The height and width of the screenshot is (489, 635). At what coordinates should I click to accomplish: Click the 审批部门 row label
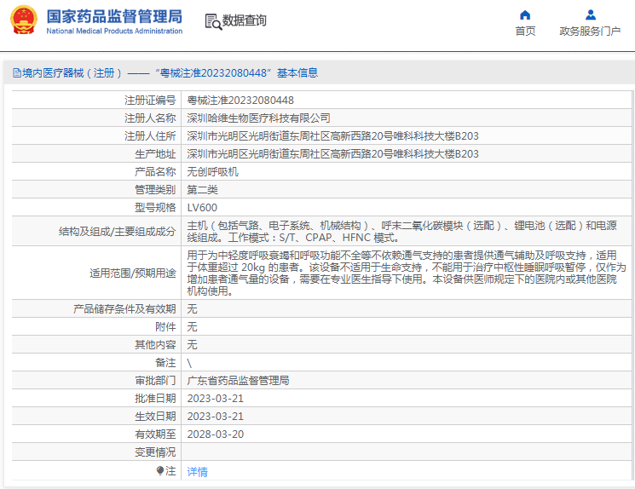coord(155,381)
